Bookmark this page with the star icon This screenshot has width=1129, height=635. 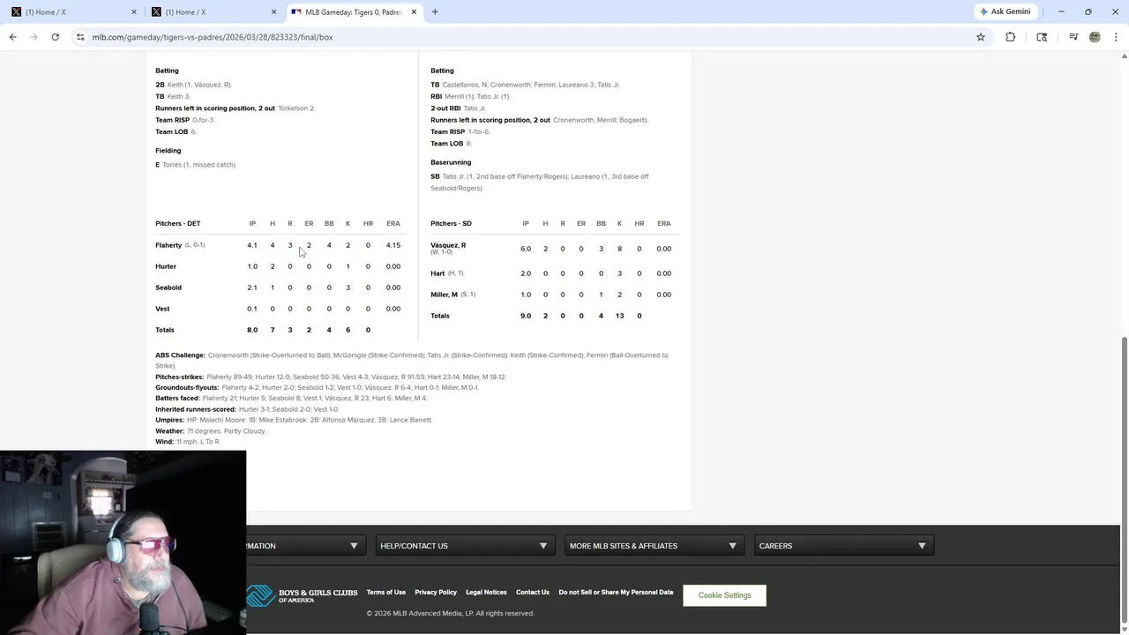tap(980, 37)
